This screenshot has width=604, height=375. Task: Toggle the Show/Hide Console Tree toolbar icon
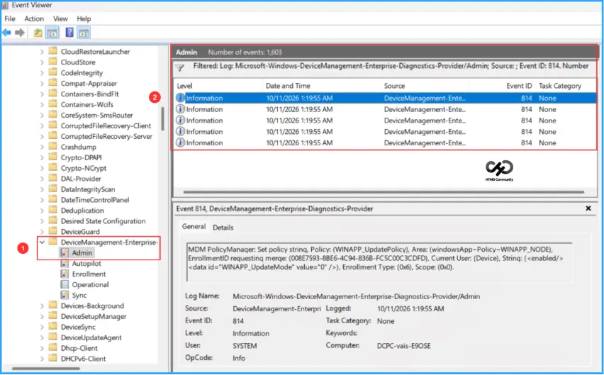(x=52, y=33)
